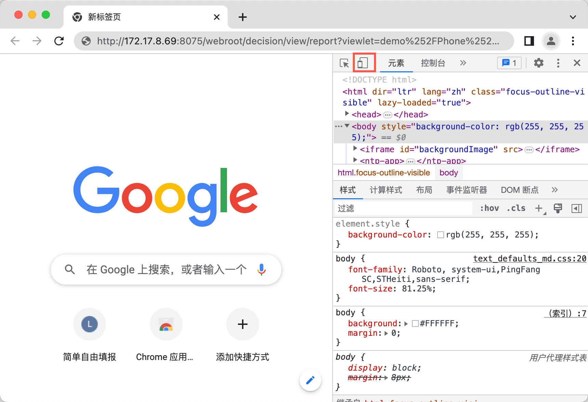Click the browser back arrow

[15, 41]
